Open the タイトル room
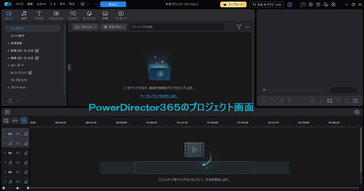 click(x=39, y=15)
